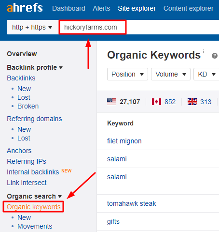
Task: Collapse the Organic search section
Action: point(34,196)
